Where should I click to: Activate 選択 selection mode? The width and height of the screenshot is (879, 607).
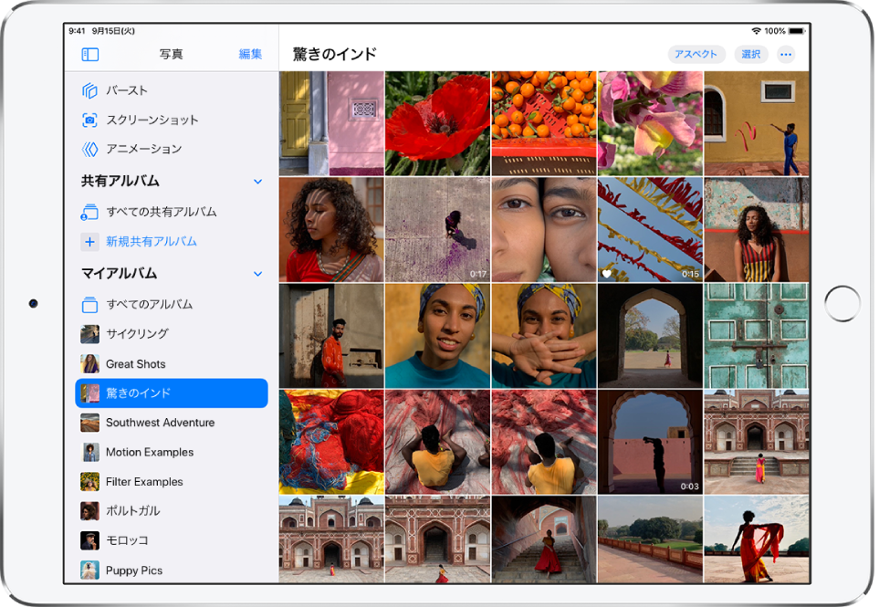(x=750, y=54)
